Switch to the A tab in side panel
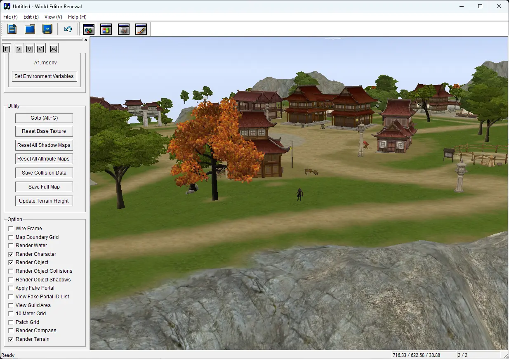509x359 pixels. click(x=53, y=49)
